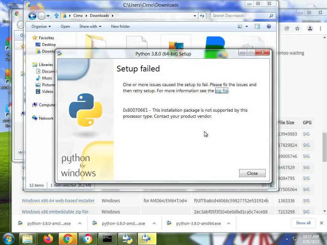The image size is (327, 245).
Task: Click Open in the Explorer toolbar
Action: [65, 26]
